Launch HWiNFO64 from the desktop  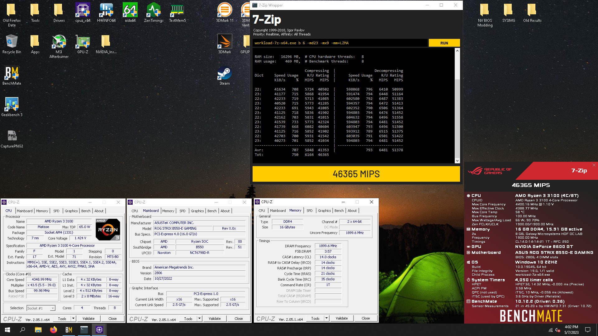[x=107, y=12]
